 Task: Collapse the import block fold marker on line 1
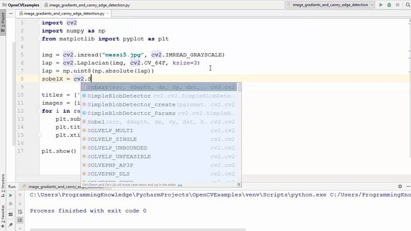[39, 23]
